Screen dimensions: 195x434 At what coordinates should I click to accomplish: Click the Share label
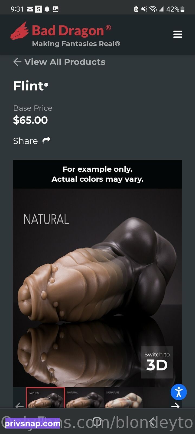[25, 141]
